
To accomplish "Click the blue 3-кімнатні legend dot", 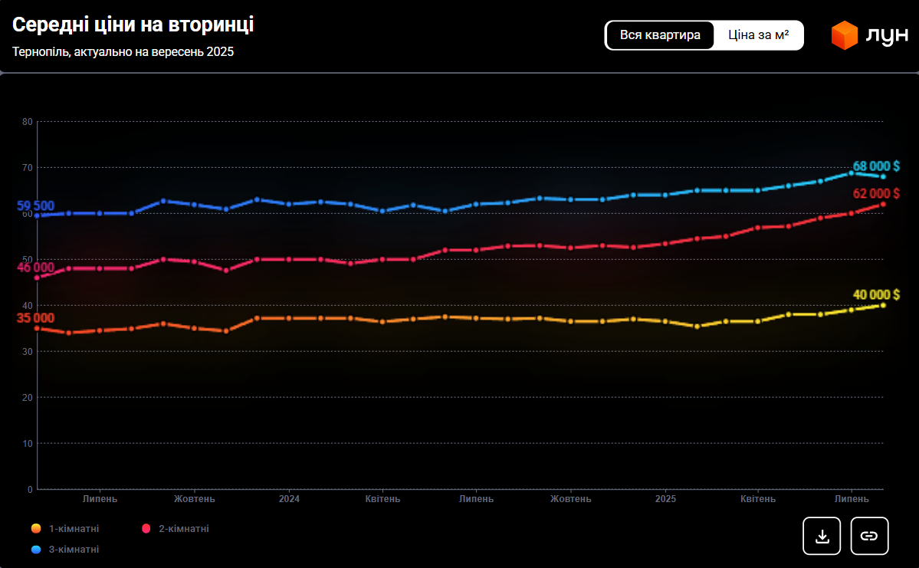I will [x=36, y=550].
